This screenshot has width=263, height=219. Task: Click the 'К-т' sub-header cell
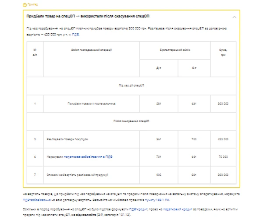[x=194, y=68]
